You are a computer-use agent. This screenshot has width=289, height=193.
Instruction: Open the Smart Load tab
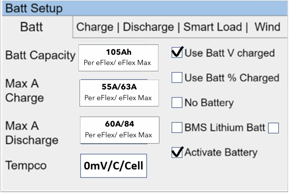pyautogui.click(x=212, y=27)
